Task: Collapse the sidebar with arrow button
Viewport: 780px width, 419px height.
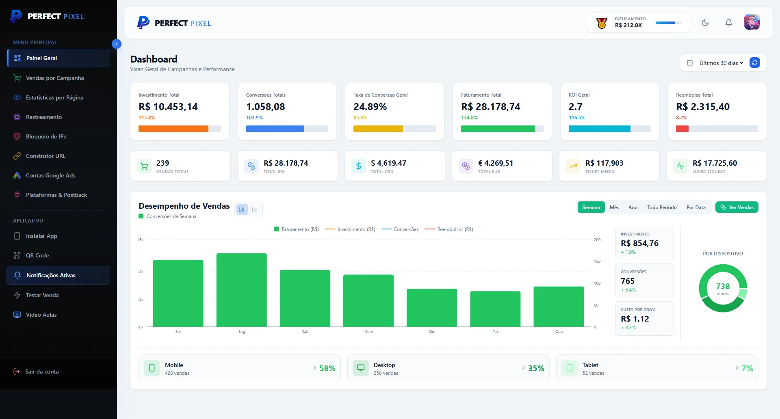Action: click(117, 44)
